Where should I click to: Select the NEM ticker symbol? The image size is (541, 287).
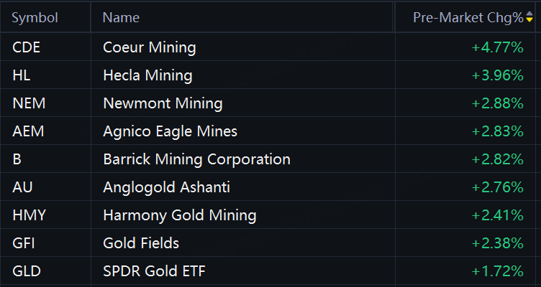pos(29,103)
